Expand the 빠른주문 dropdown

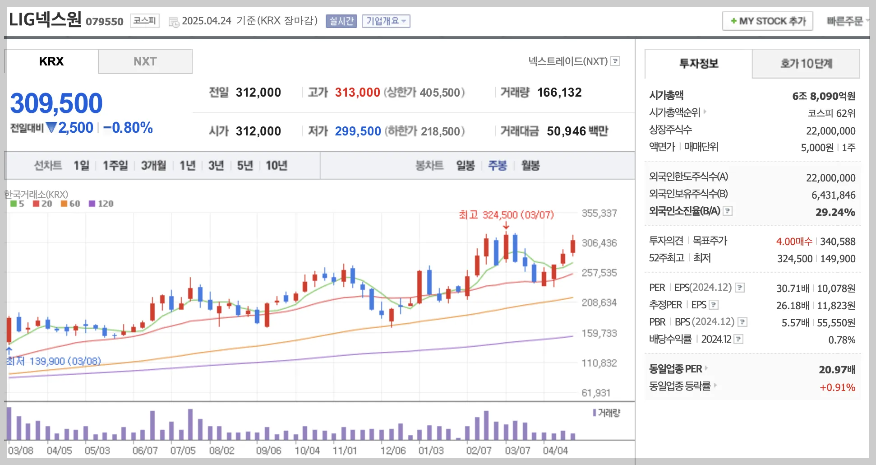tap(847, 21)
